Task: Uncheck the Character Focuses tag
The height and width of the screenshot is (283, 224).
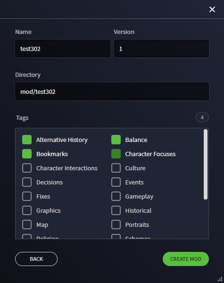Action: tap(116, 154)
